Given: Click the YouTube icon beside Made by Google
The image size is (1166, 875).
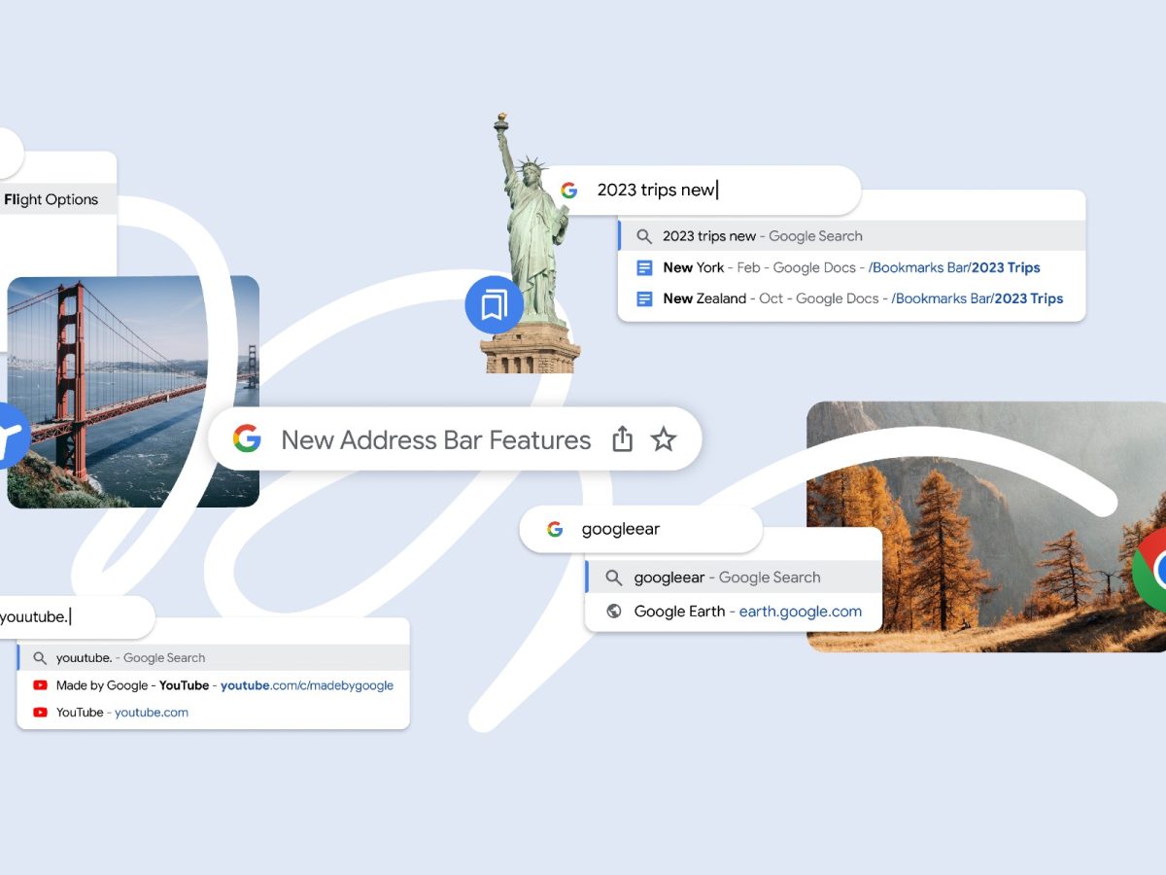Looking at the screenshot, I should pos(40,685).
